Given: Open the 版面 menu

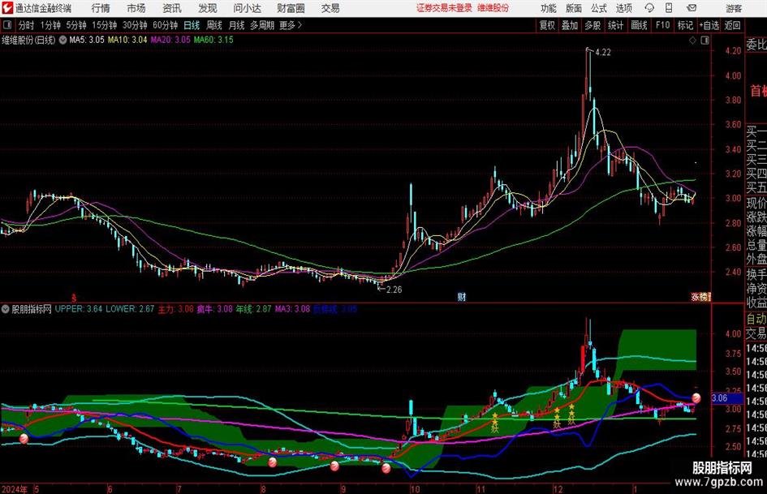Looking at the screenshot, I should (x=573, y=8).
